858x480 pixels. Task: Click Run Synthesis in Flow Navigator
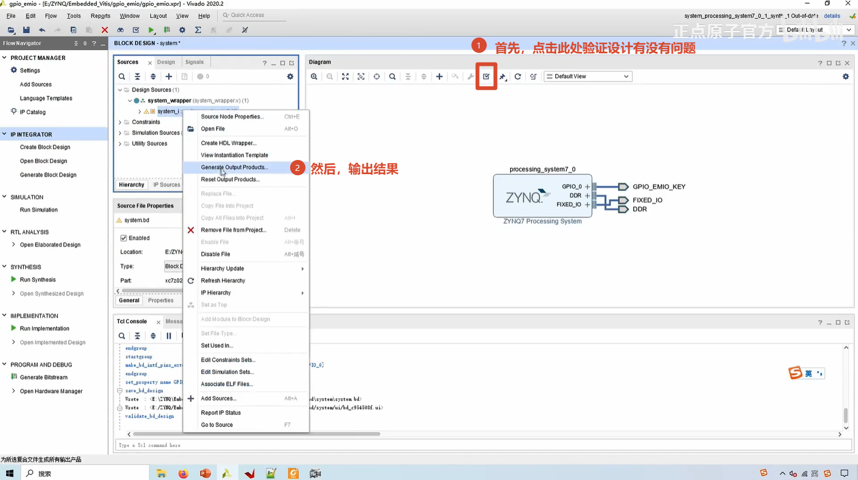coord(38,280)
